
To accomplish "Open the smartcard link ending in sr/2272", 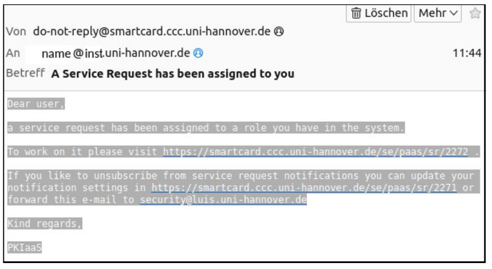I will [315, 152].
